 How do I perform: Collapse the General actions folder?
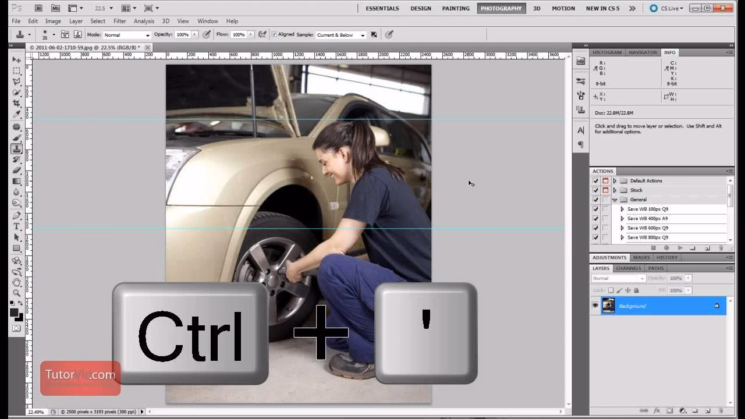point(615,199)
